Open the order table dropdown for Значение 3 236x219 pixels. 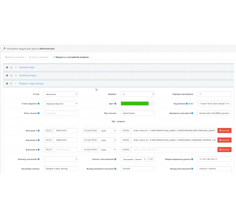pos(108,150)
